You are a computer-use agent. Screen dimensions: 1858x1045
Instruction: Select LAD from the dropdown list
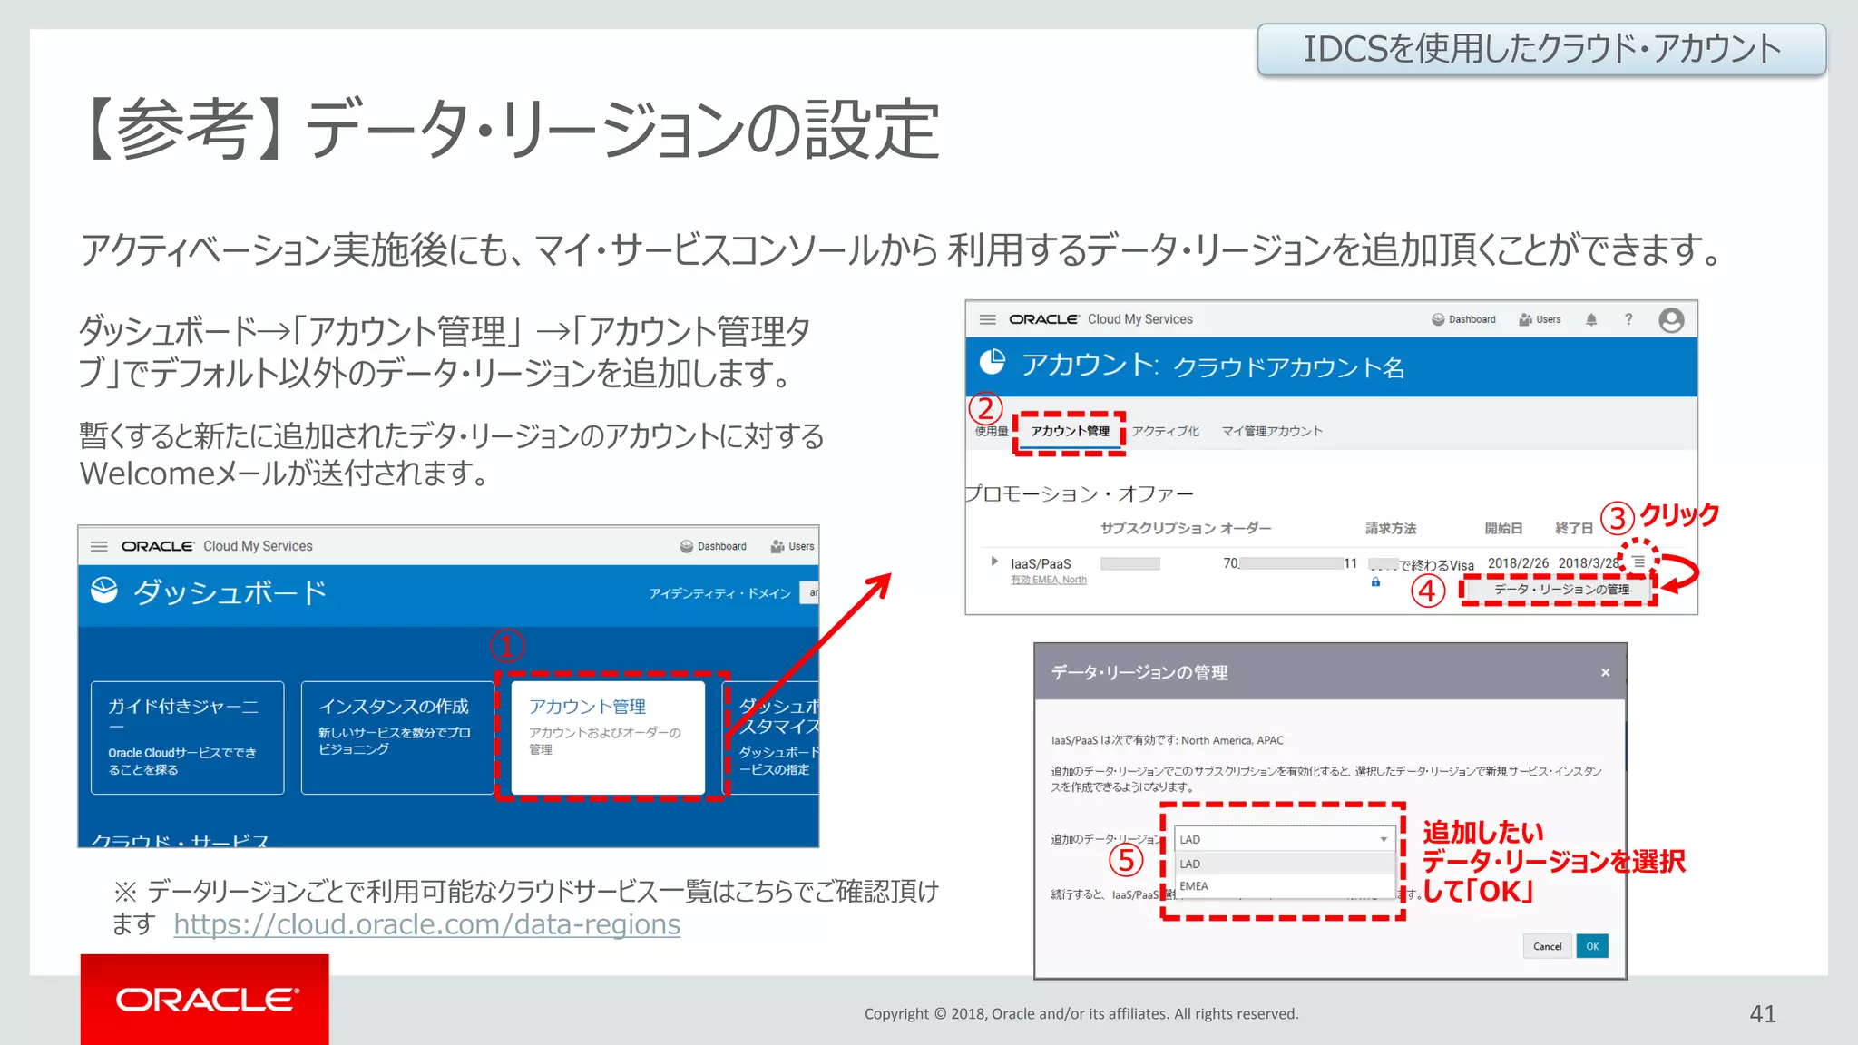click(1284, 864)
